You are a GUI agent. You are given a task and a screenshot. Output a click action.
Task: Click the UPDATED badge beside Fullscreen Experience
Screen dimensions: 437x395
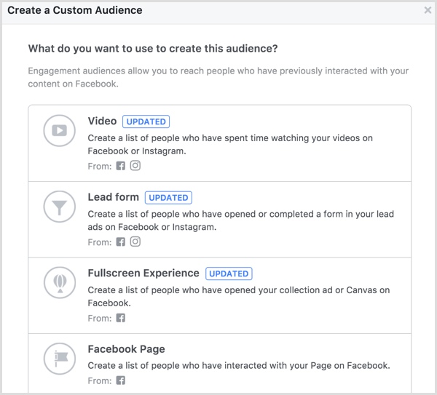pos(229,274)
